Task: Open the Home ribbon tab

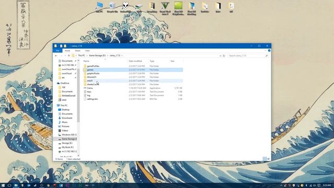Action: pyautogui.click(x=67, y=51)
